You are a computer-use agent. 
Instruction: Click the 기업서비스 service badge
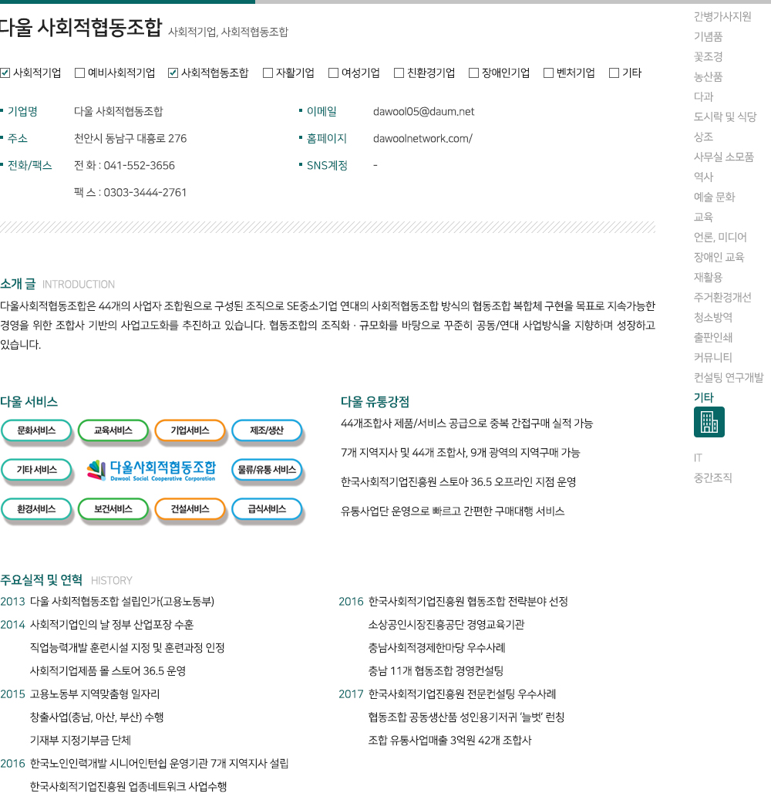pyautogui.click(x=190, y=430)
